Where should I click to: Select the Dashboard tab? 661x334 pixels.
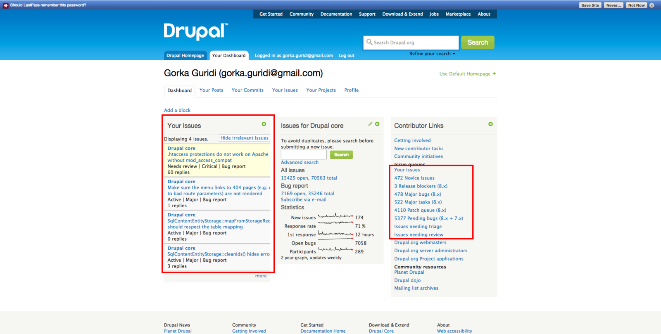pos(180,90)
